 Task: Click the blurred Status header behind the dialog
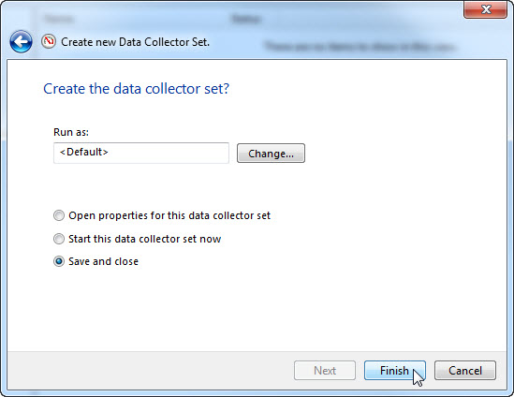pyautogui.click(x=246, y=19)
